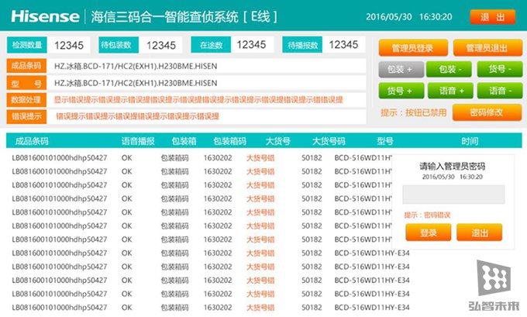
Task: Click the 管理员登录 button
Action: point(413,48)
